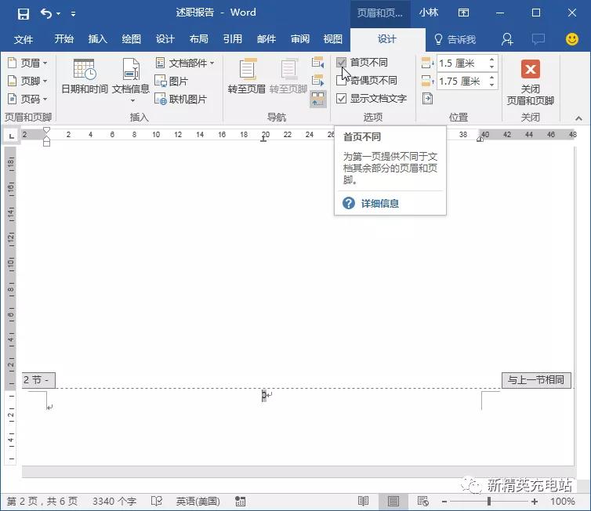The image size is (591, 511).
Task: Jump to the next section icon
Action: (x=317, y=80)
